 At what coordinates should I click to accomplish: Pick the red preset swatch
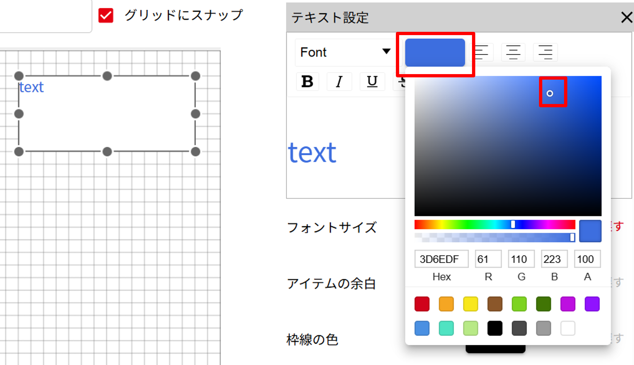point(422,304)
